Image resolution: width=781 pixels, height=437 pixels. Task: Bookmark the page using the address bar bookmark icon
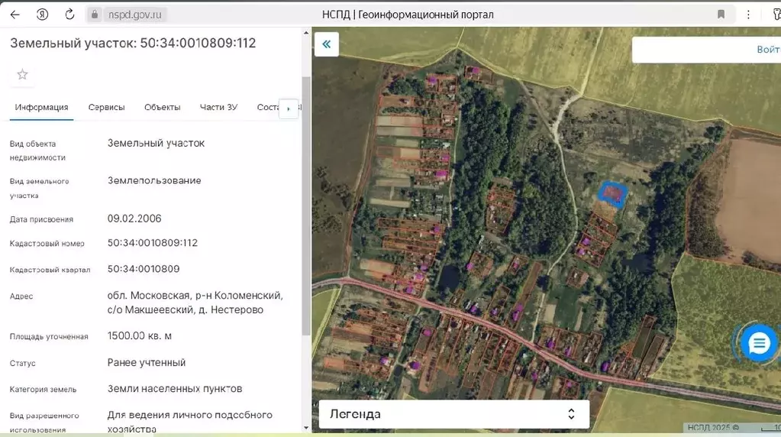tap(721, 15)
